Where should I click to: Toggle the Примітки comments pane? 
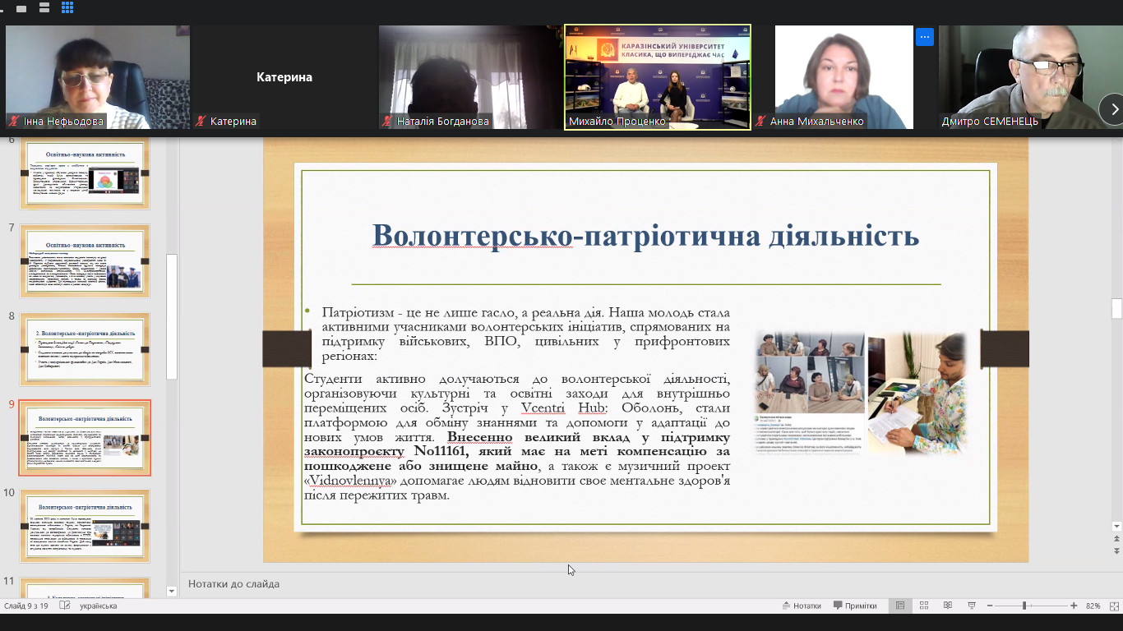click(x=855, y=606)
